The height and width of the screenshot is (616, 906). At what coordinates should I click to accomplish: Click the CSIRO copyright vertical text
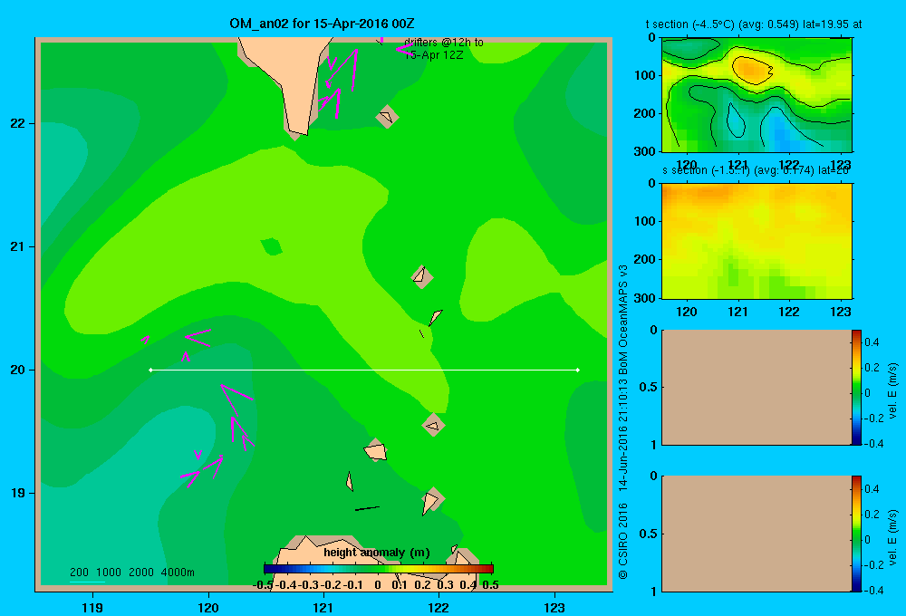(623, 422)
